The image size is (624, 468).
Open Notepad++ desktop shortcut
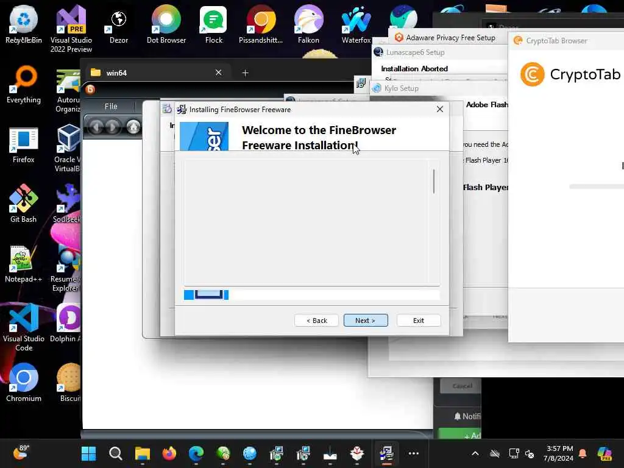click(x=24, y=263)
